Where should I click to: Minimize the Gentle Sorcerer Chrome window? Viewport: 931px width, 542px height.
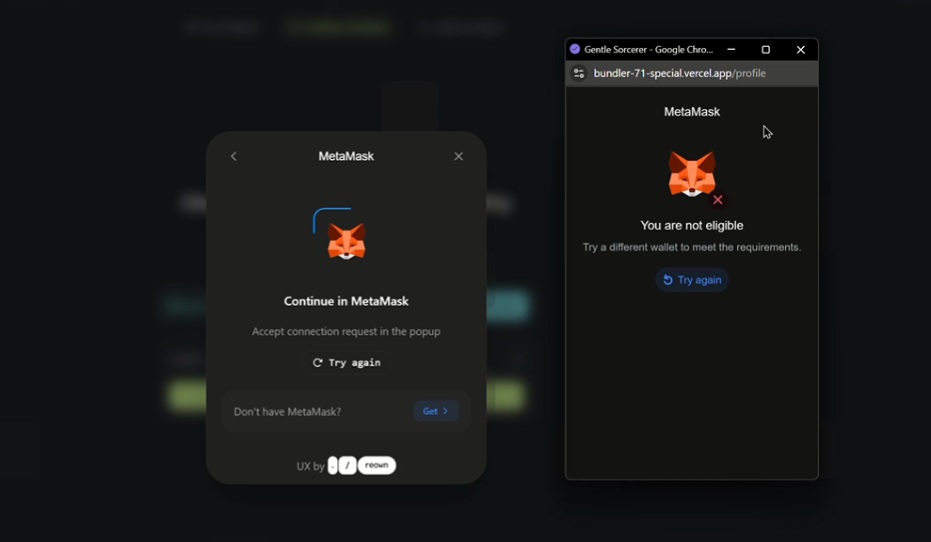(731, 49)
